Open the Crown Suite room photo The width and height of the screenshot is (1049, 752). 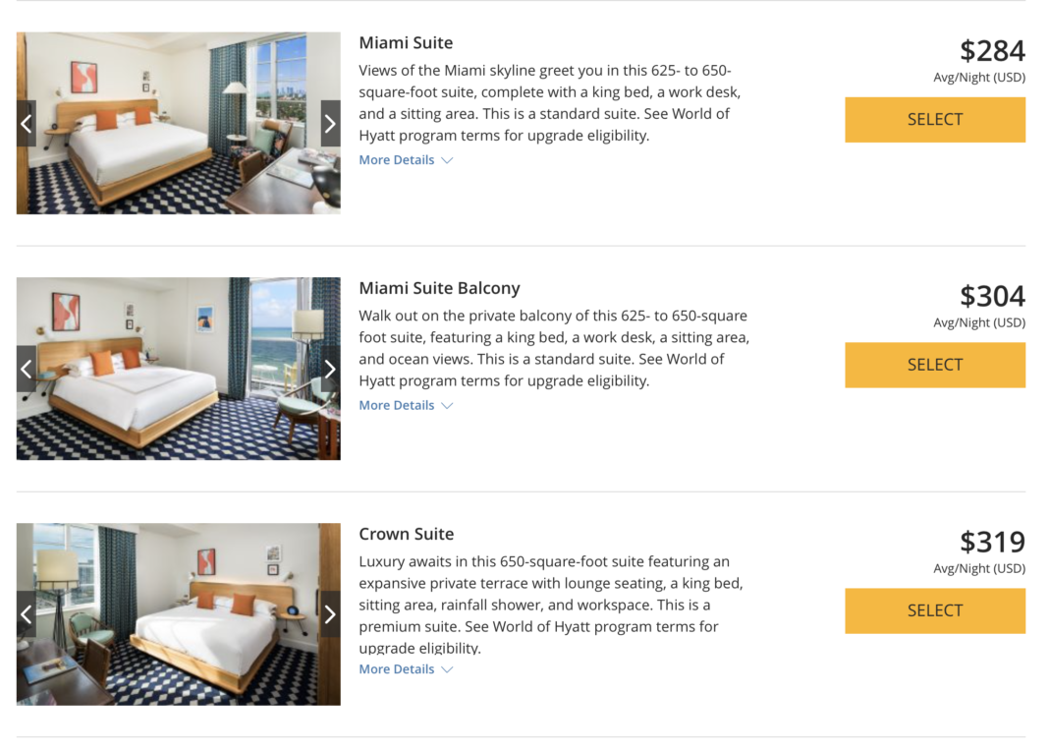tap(178, 614)
